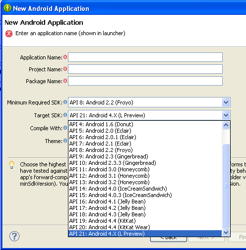This screenshot has height=250, width=246.
Task: Select API 8: Android 2.2 (Froyo) in list
Action: pyautogui.click(x=145, y=150)
